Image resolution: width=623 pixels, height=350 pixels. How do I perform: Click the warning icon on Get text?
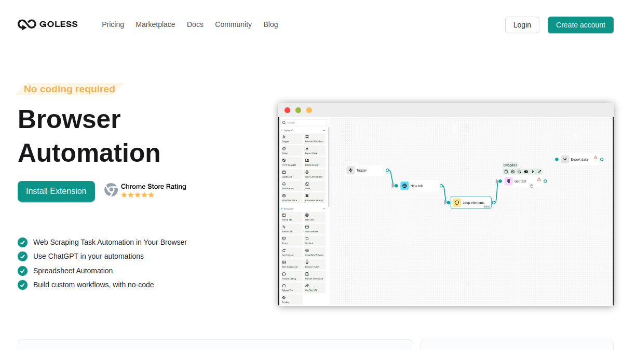coord(539,179)
